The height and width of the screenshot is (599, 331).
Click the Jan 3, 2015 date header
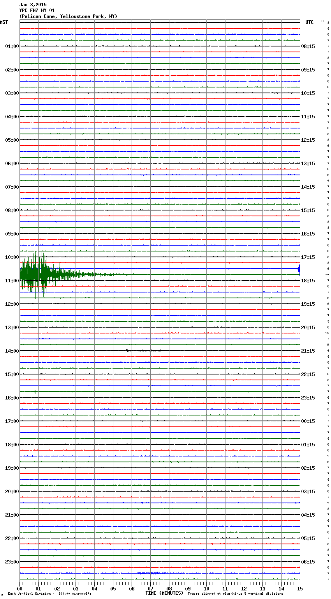point(33,5)
